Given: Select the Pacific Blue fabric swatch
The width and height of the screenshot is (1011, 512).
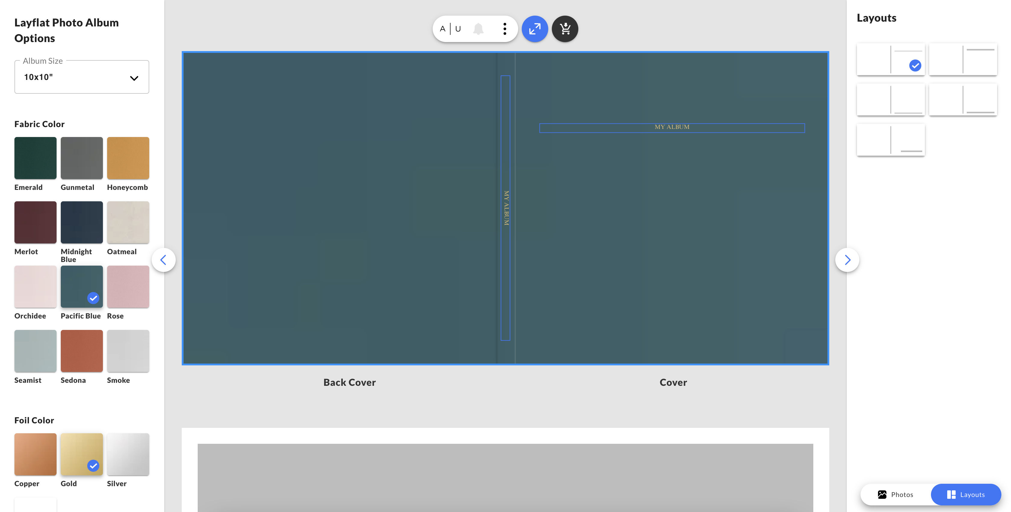Looking at the screenshot, I should tap(82, 287).
